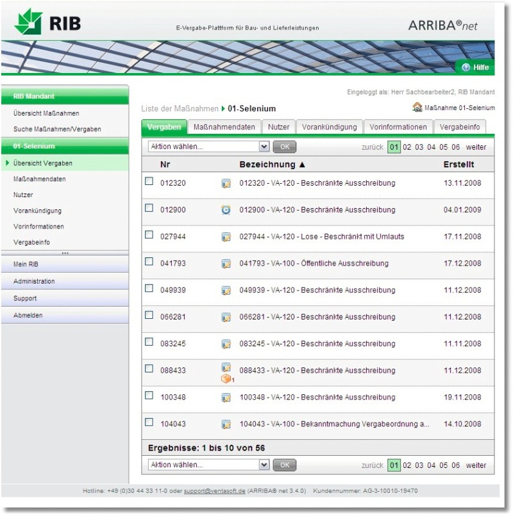The image size is (513, 516).
Task: Click the RIB logo icon
Action: (x=28, y=21)
